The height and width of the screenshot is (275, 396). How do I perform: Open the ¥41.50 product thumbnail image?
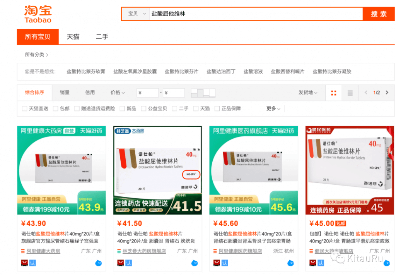(x=157, y=170)
